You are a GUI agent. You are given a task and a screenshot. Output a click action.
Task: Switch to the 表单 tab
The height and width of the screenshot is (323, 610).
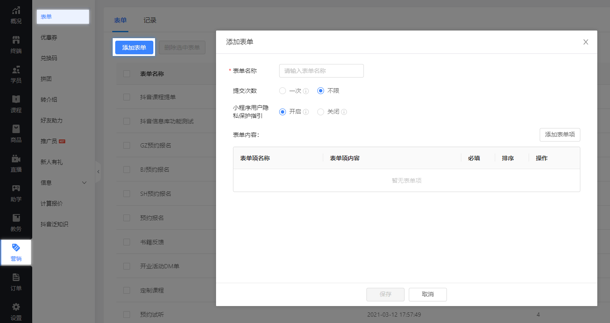120,20
